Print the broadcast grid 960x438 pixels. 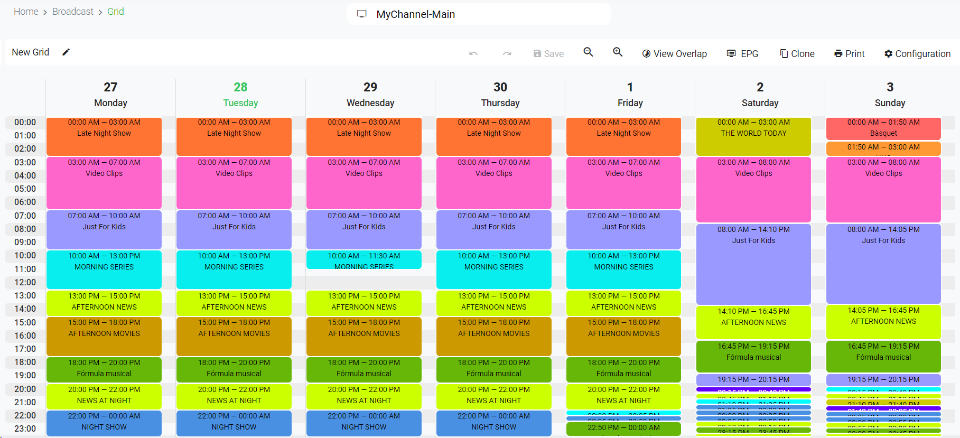(849, 54)
